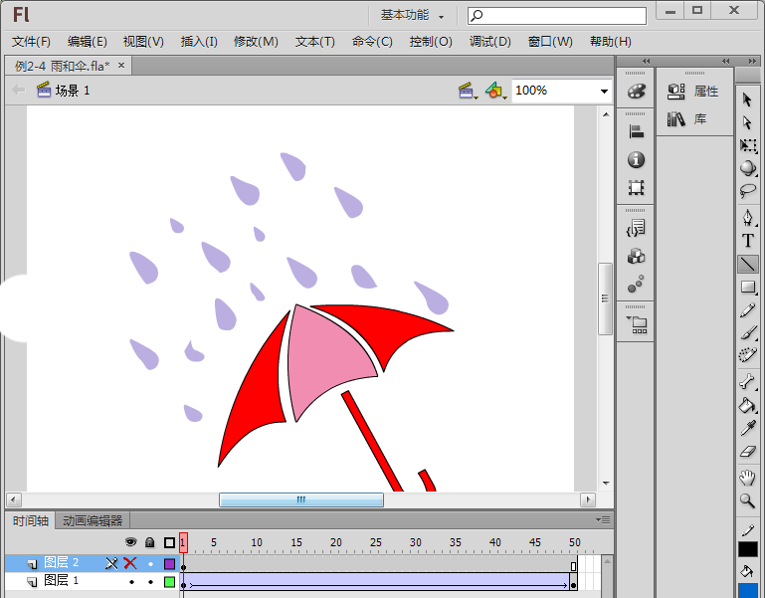This screenshot has width=765, height=598.
Task: Open the Align panel icon
Action: pos(637,131)
